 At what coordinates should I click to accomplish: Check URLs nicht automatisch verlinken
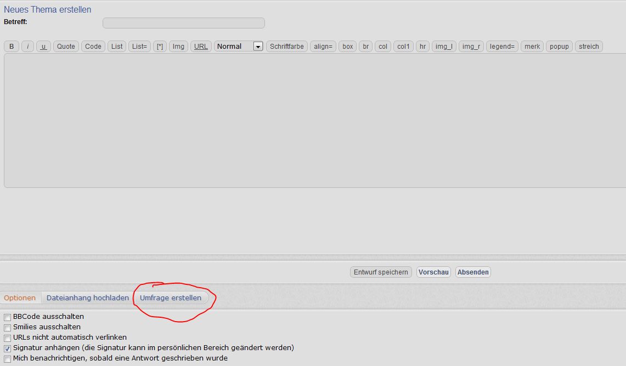[x=7, y=338]
